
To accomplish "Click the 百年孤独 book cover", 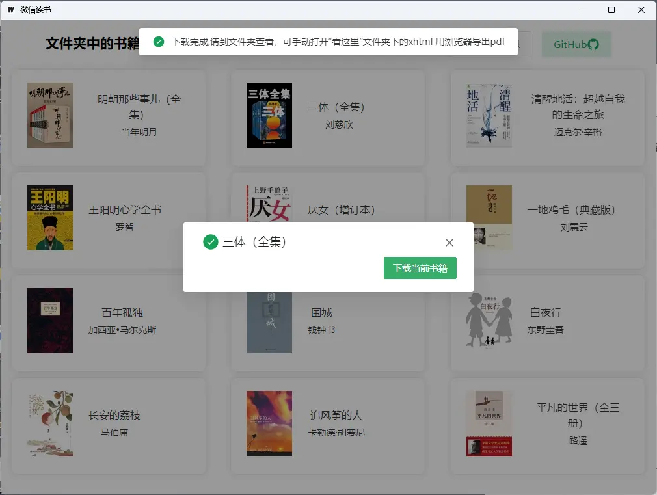I will [x=50, y=320].
